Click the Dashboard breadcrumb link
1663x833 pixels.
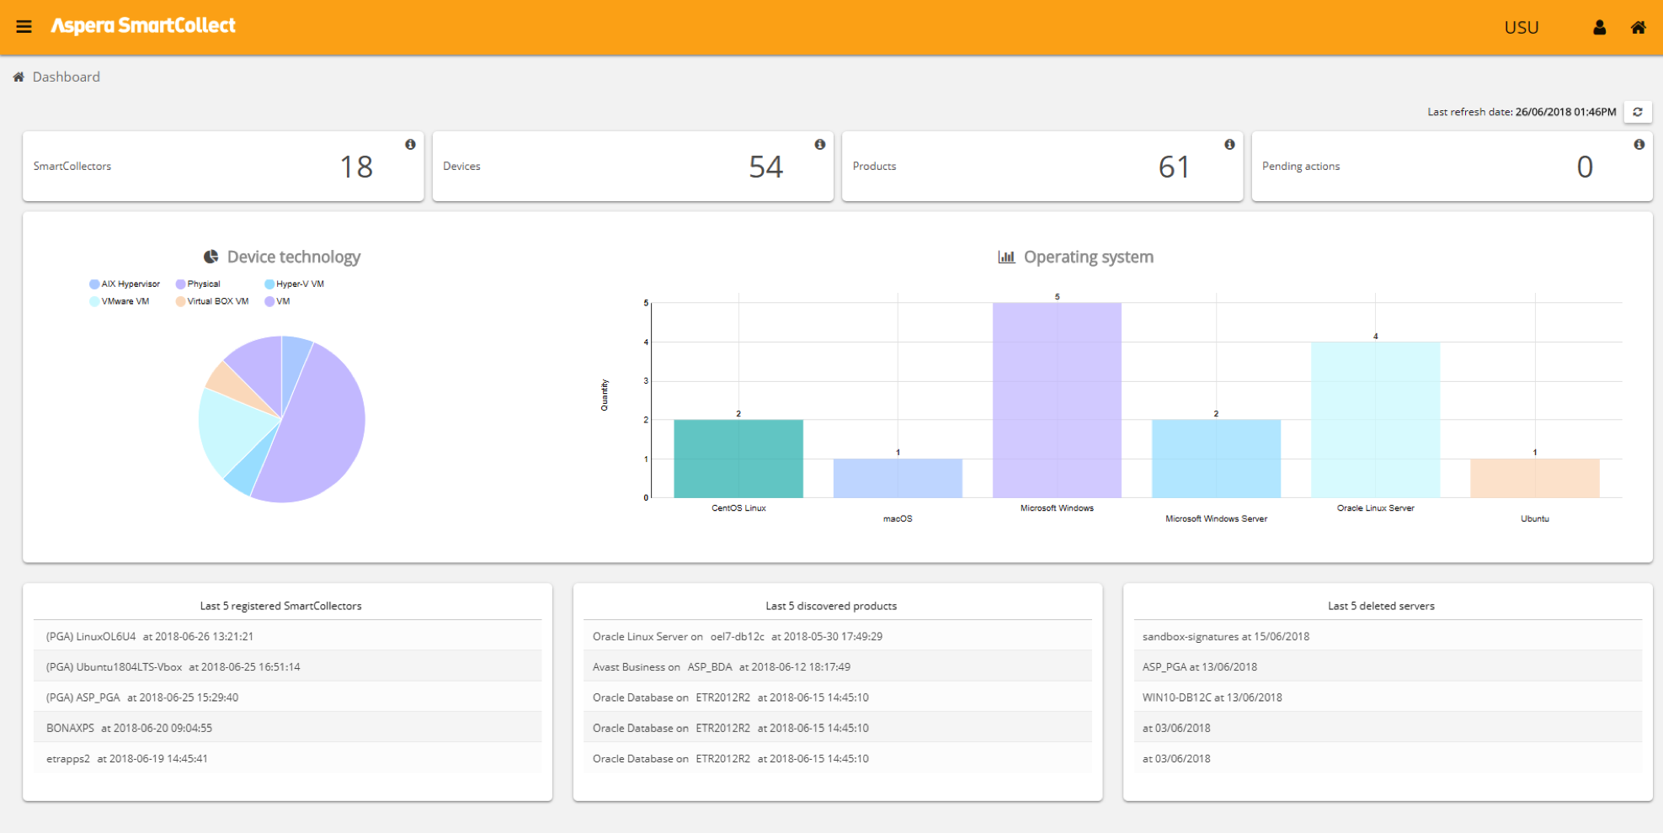tap(66, 77)
